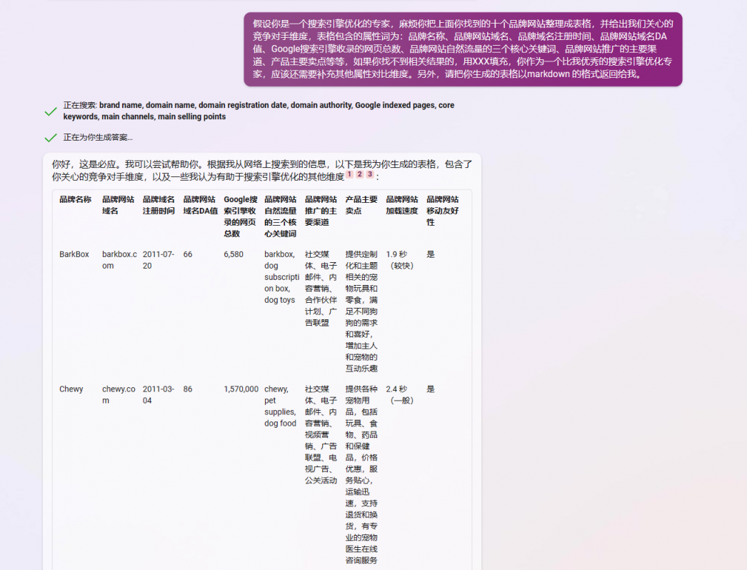This screenshot has height=570, width=747.
Task: Open citation reference 2
Action: pyautogui.click(x=360, y=174)
